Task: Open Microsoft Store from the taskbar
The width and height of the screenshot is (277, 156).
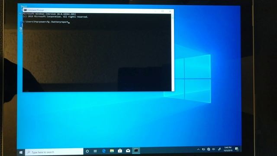Action: point(120,151)
